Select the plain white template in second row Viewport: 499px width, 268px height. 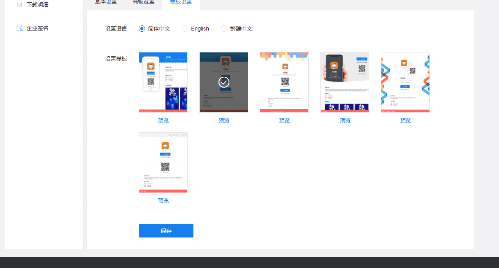(163, 162)
